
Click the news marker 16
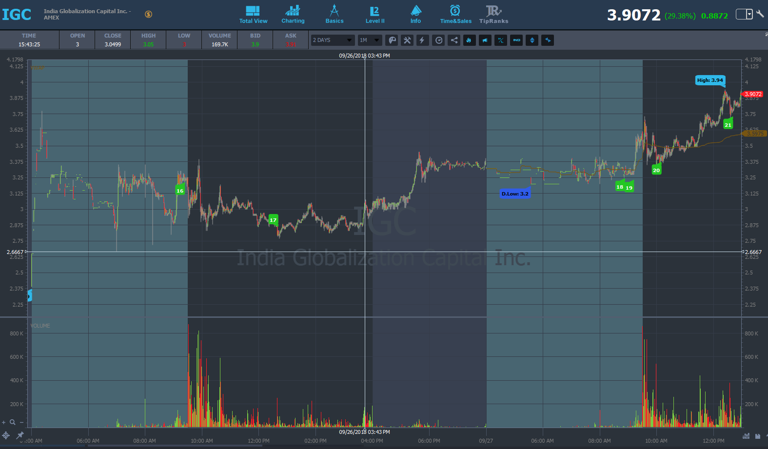pyautogui.click(x=180, y=190)
